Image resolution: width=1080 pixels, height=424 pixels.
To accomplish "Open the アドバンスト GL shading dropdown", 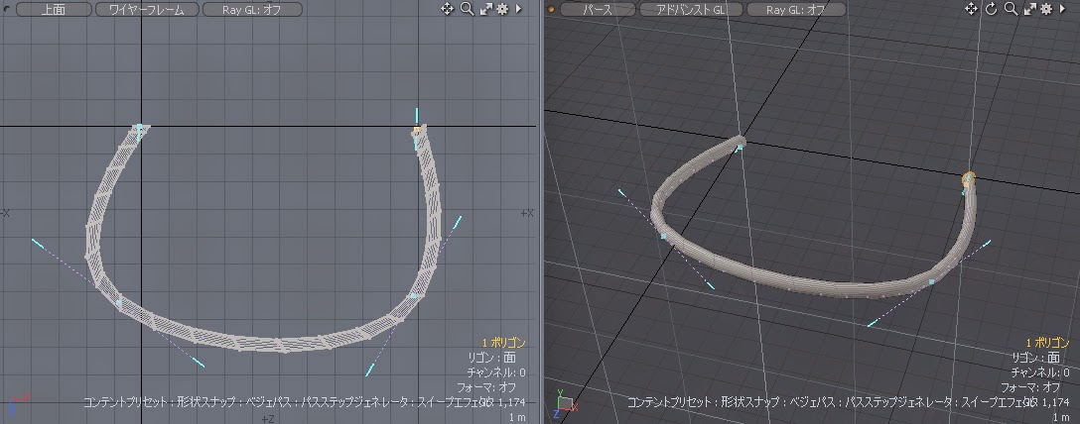I will [691, 10].
